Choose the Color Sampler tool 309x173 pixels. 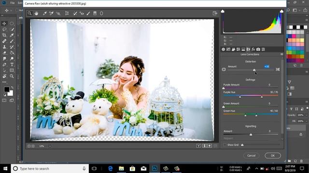pyautogui.click(x=51, y=13)
